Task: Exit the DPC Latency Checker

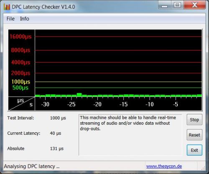Action: click(x=194, y=150)
